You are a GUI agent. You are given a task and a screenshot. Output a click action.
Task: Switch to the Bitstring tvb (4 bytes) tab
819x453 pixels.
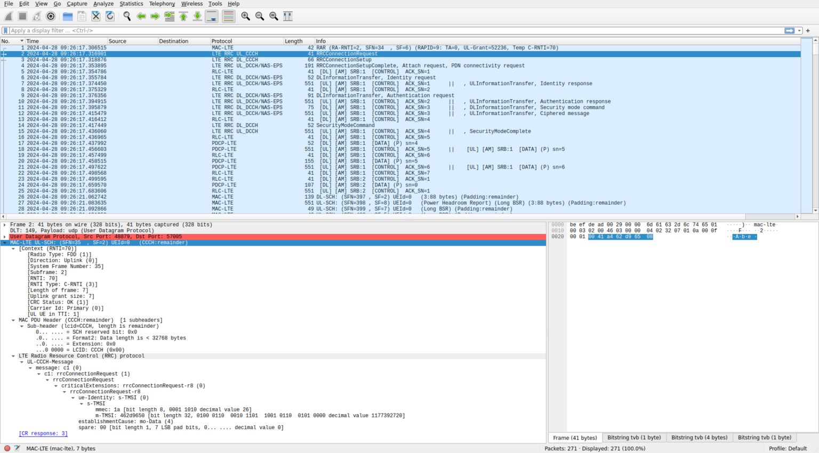point(699,437)
